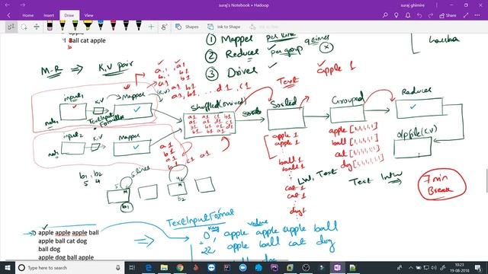The image size is (488, 274).
Task: Add a new pen with plus button
Action: click(151, 27)
